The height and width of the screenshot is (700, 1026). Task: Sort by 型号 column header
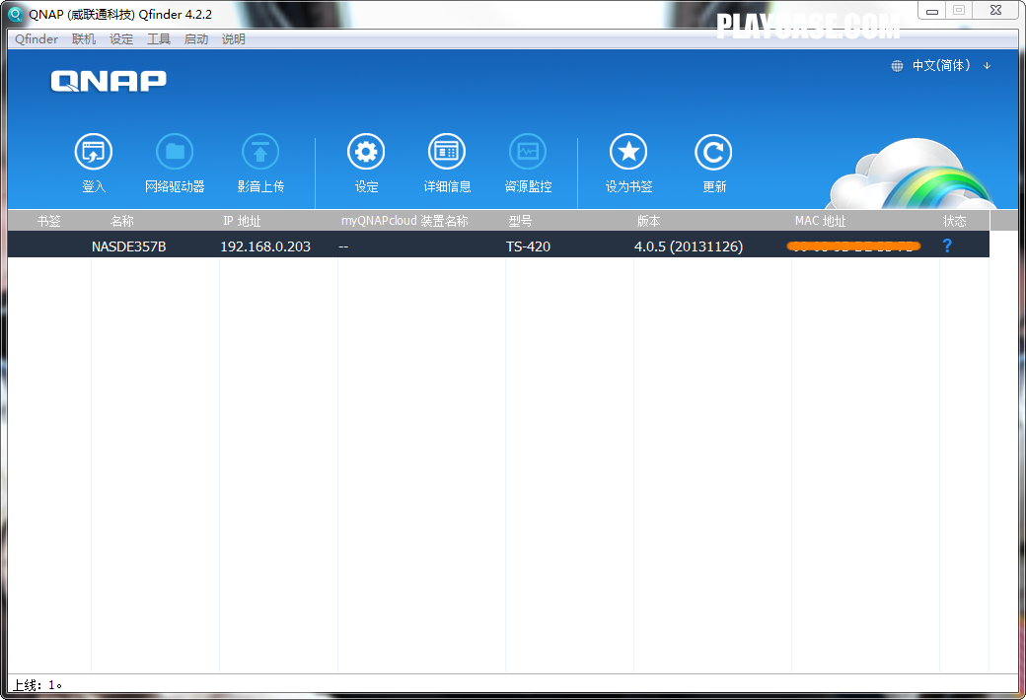(520, 221)
